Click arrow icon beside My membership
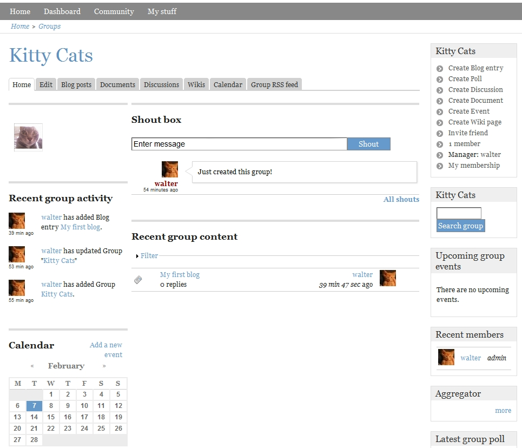The height and width of the screenshot is (448, 522). point(440,166)
